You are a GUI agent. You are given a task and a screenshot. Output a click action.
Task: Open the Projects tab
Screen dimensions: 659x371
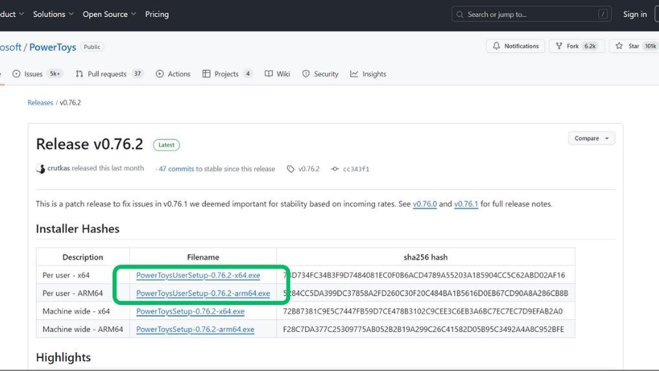coord(228,74)
